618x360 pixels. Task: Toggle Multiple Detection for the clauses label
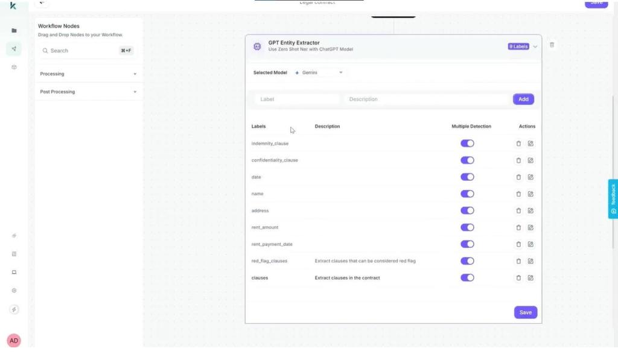(x=468, y=277)
